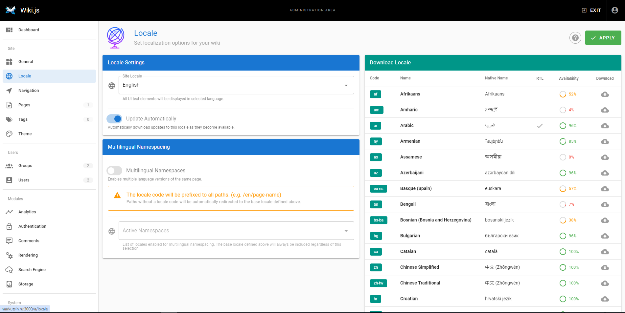Click the Dashboard grid icon
Image resolution: width=625 pixels, height=313 pixels.
coord(9,30)
